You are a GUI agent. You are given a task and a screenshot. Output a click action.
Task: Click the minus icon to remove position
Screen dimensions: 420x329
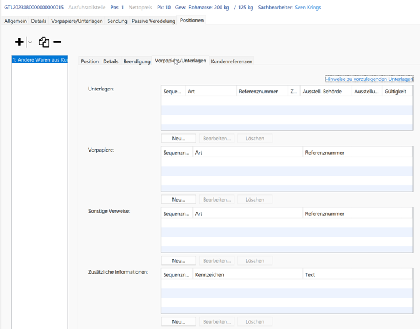tap(57, 42)
